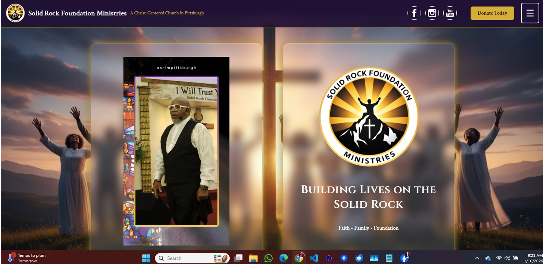Open Wi-Fi network settings icon
The width and height of the screenshot is (543, 264).
(499, 258)
